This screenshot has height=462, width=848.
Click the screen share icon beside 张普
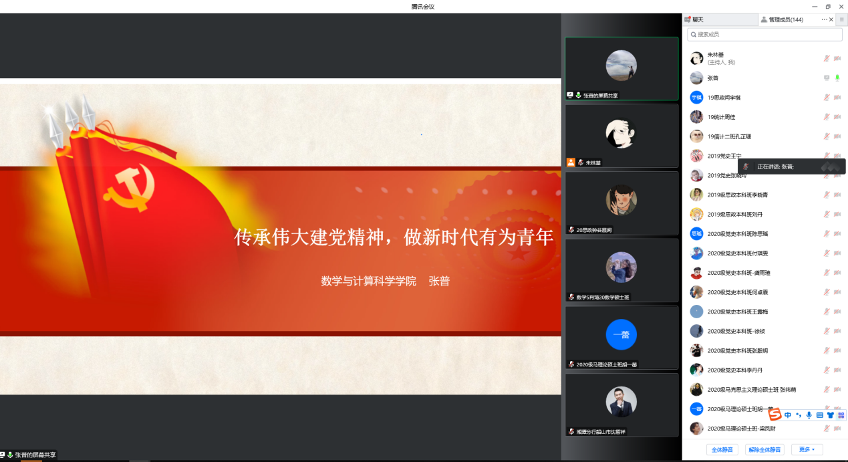click(827, 78)
